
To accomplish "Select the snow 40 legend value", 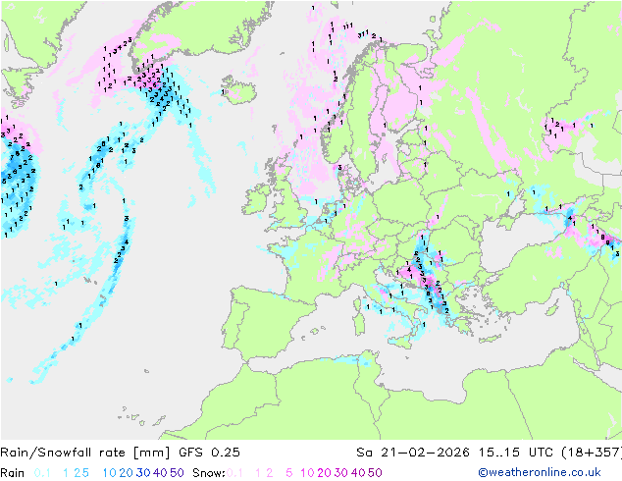I will coord(358,473).
